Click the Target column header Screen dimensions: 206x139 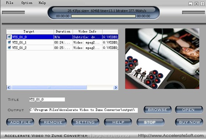point(30,31)
